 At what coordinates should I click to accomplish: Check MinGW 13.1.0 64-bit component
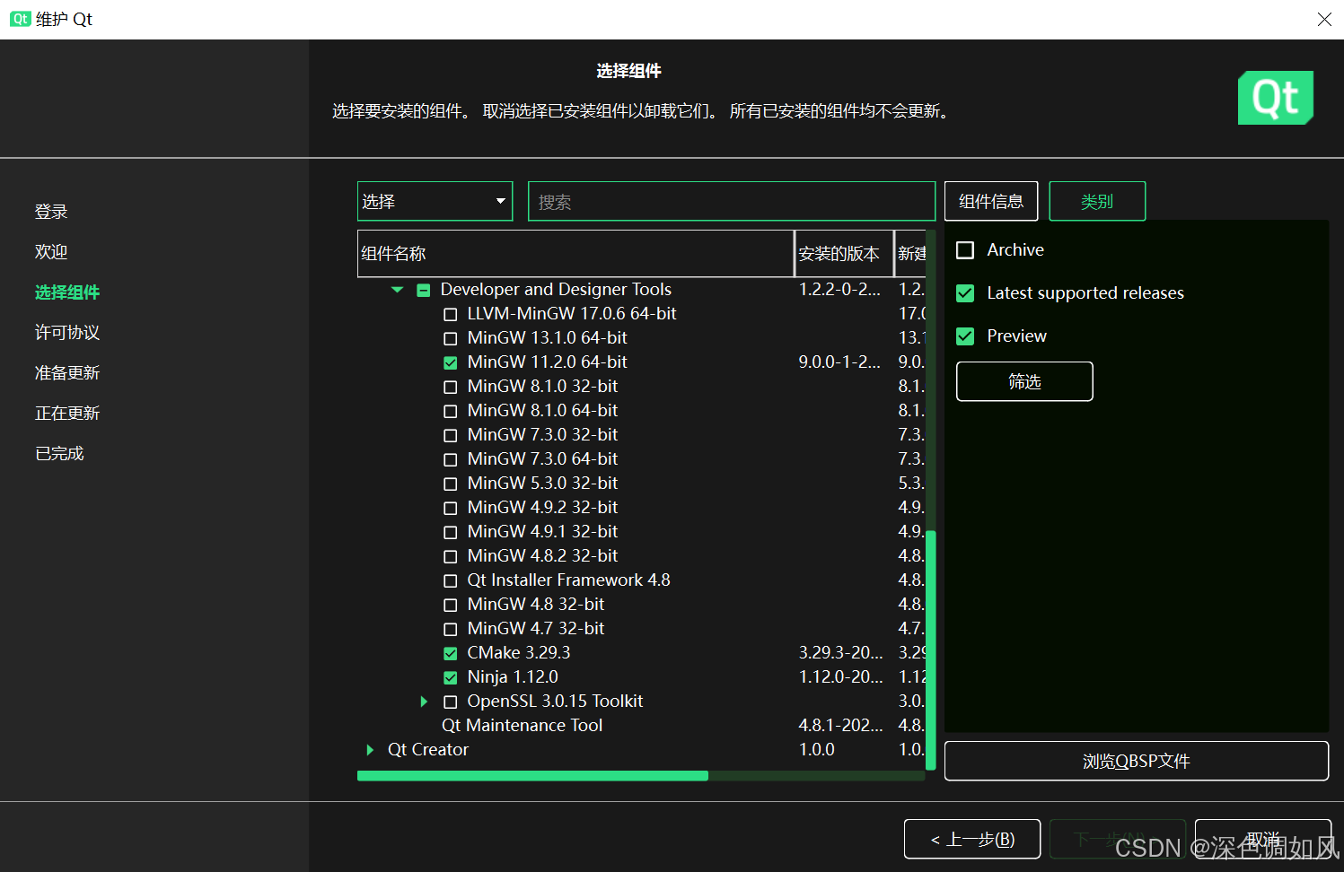pos(451,338)
